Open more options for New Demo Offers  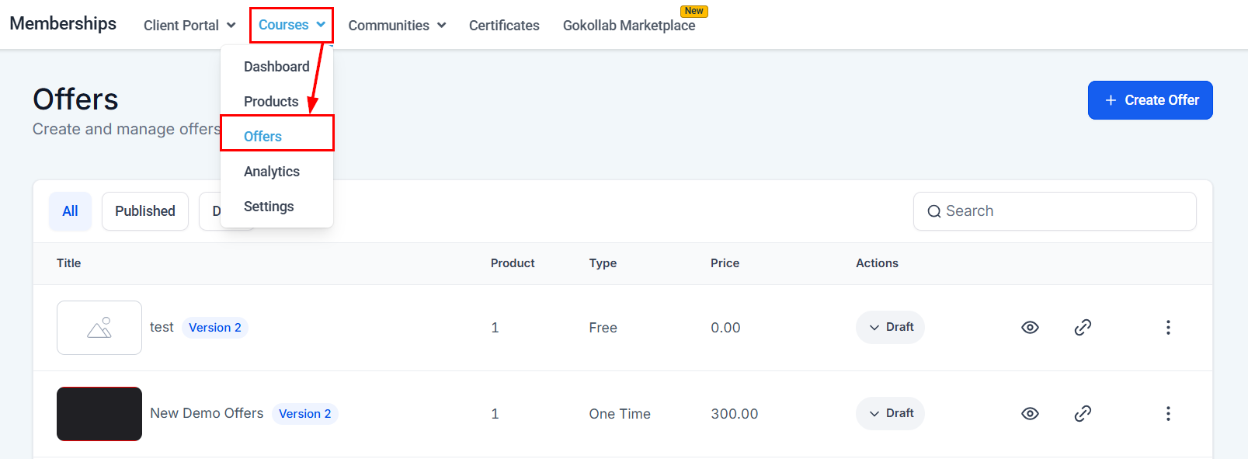[x=1168, y=414]
